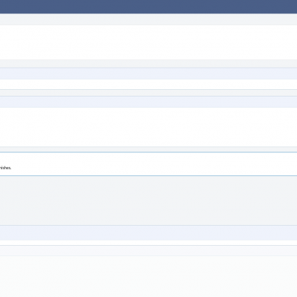Select the first light lavender row
The width and height of the screenshot is (297, 297).
148,74
